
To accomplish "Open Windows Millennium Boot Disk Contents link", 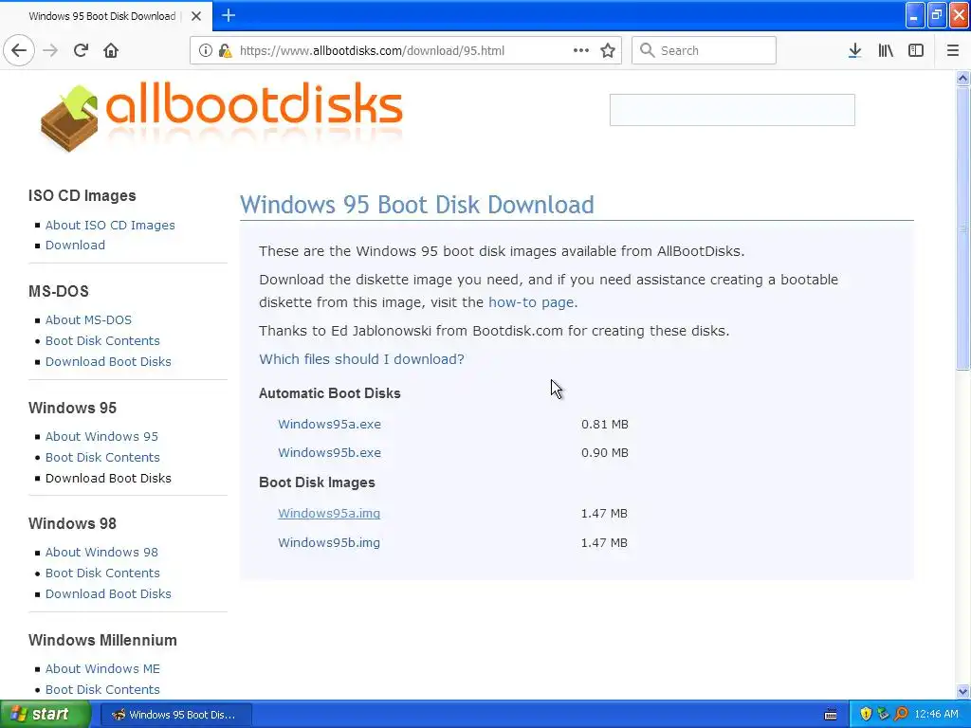I will pos(102,689).
